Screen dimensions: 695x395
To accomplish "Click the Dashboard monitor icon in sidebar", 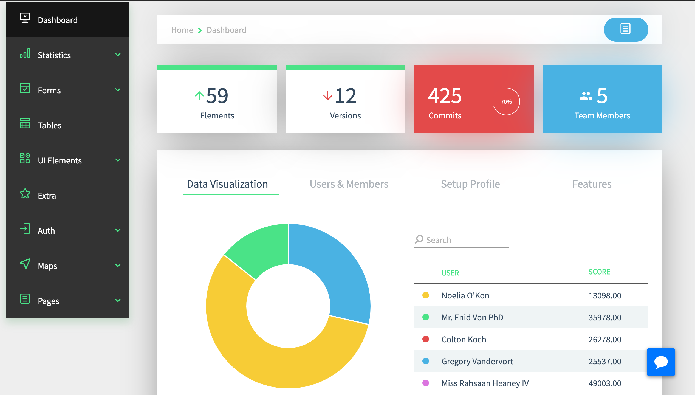I will pyautogui.click(x=25, y=18).
